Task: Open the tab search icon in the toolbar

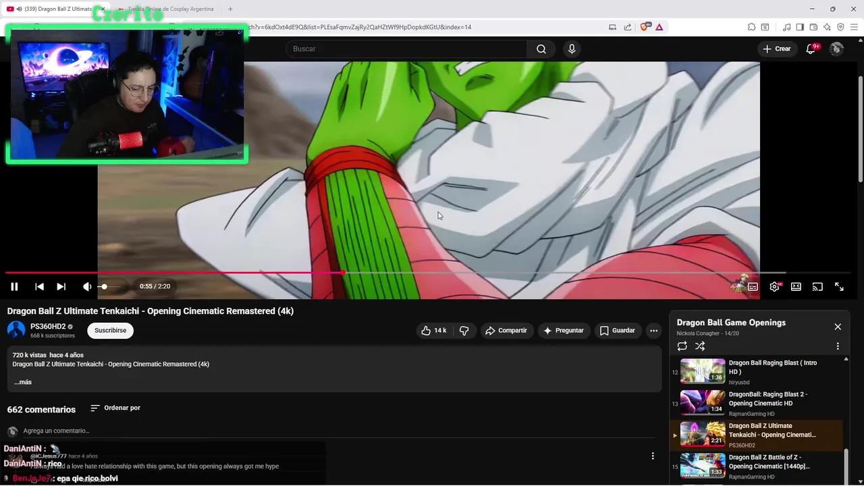Action: tap(765, 27)
